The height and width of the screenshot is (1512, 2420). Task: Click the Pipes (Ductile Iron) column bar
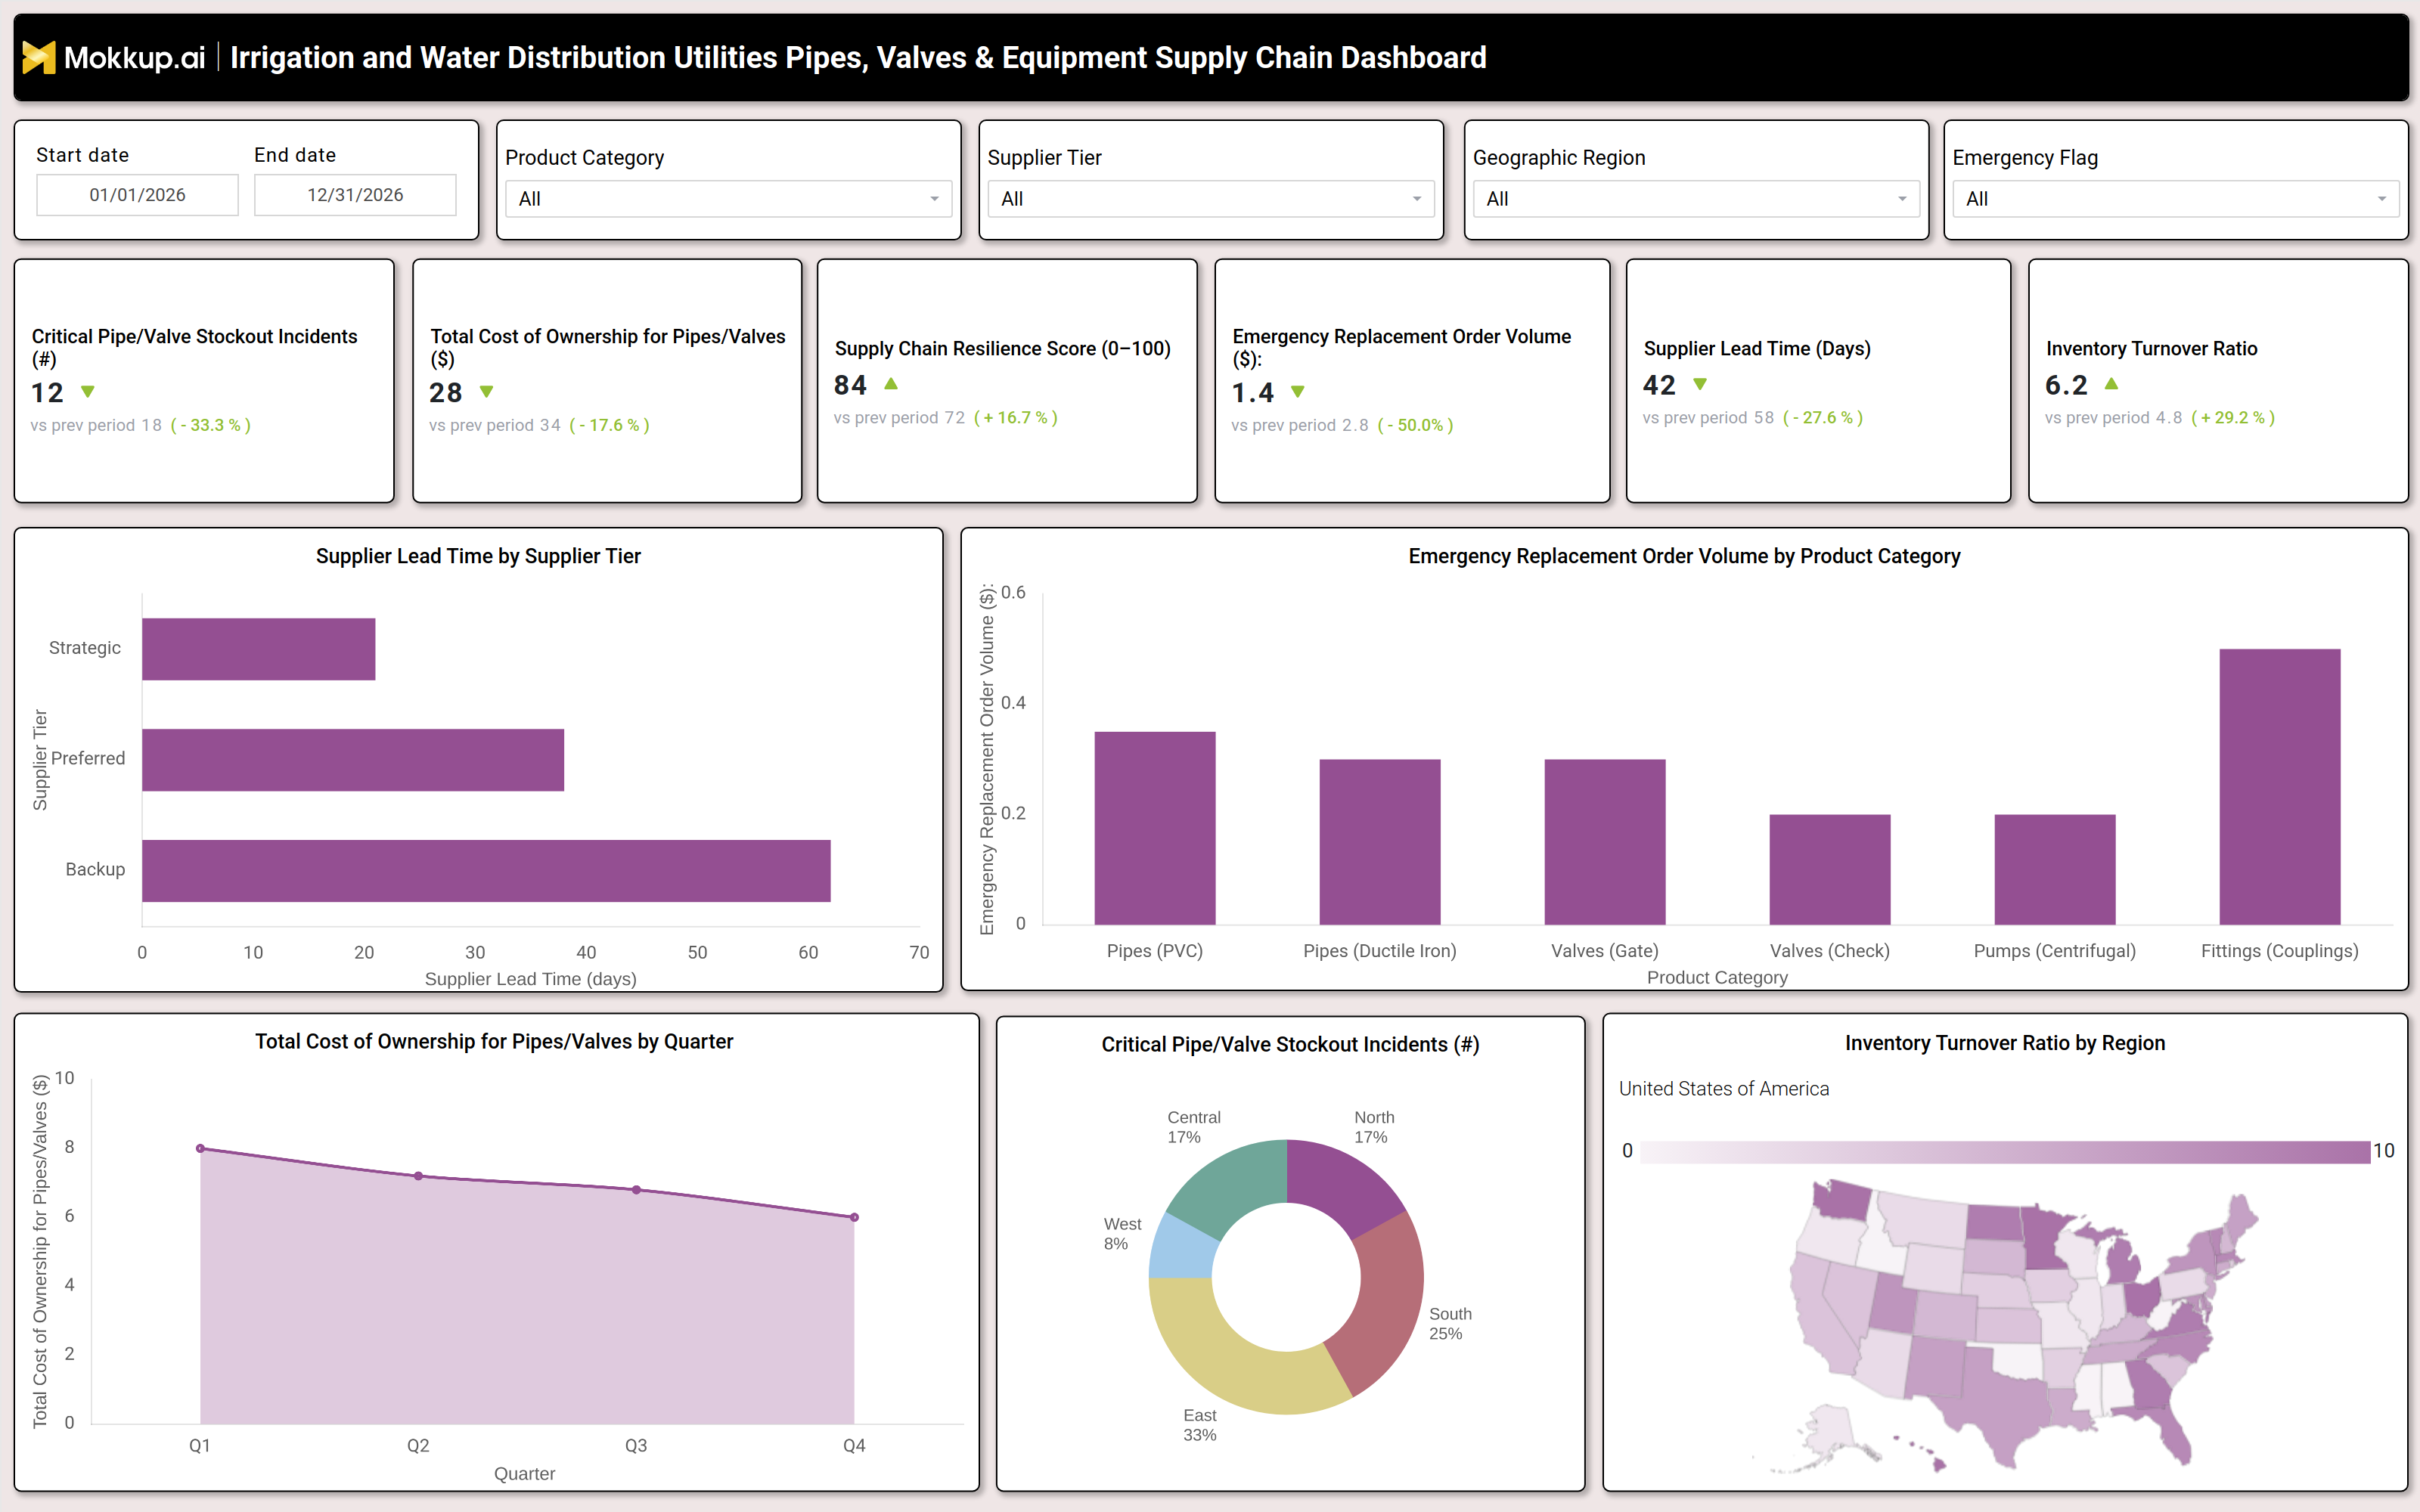pos(1380,842)
